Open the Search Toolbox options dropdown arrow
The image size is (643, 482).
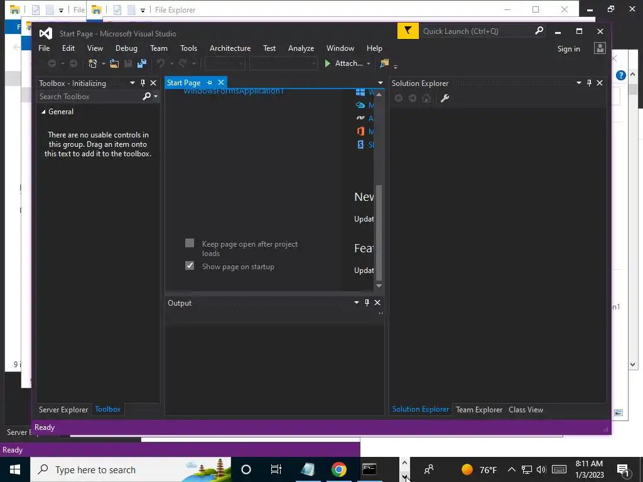click(156, 96)
